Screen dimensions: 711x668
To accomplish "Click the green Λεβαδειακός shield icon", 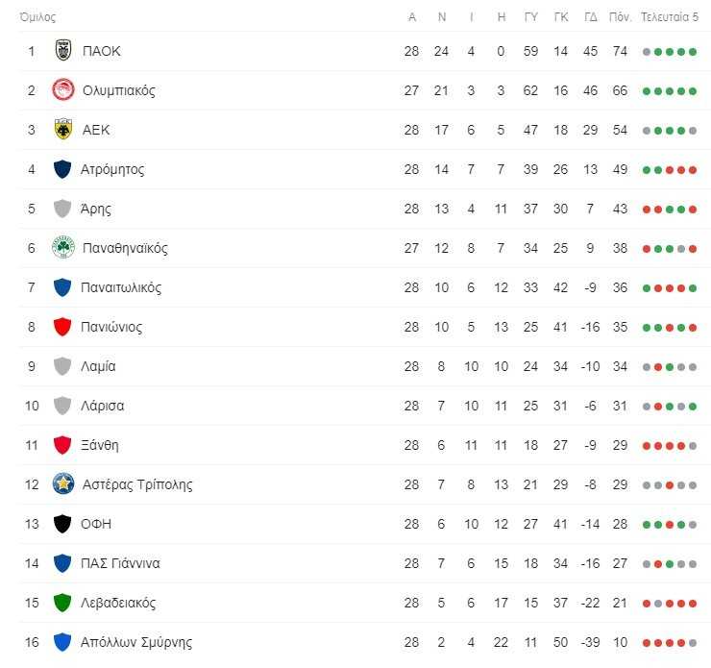I will point(62,603).
